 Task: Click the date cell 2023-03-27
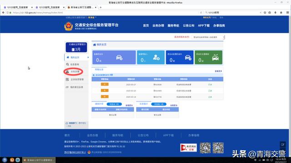click(131, 85)
